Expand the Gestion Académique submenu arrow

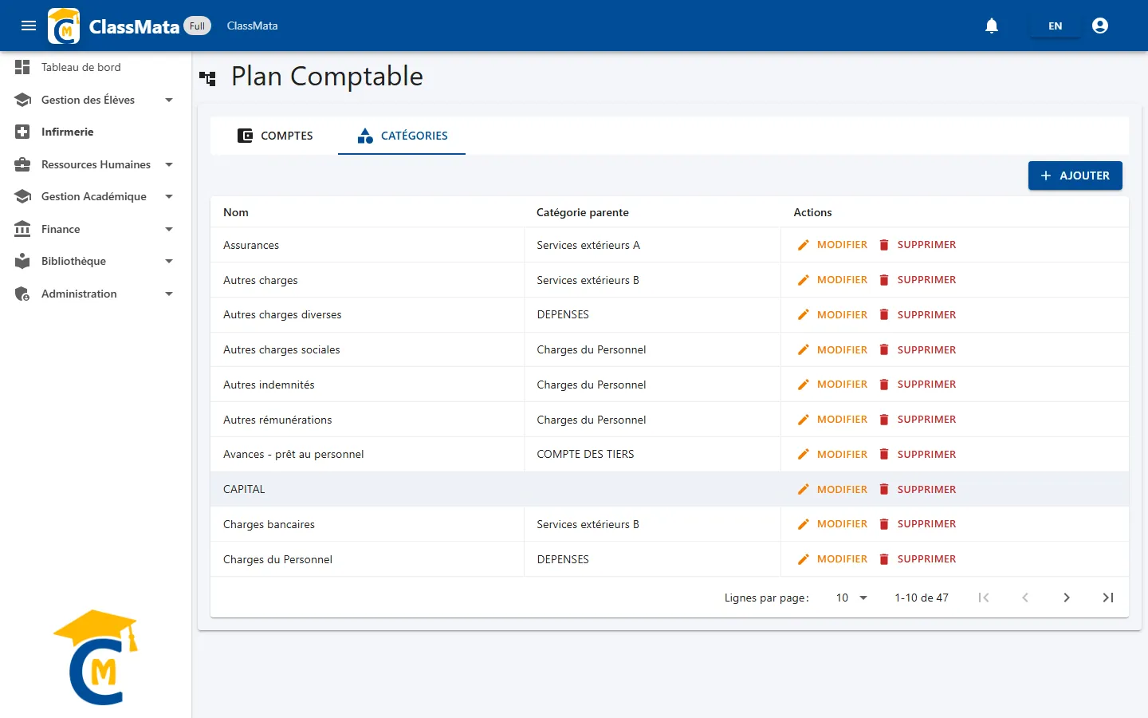point(169,196)
